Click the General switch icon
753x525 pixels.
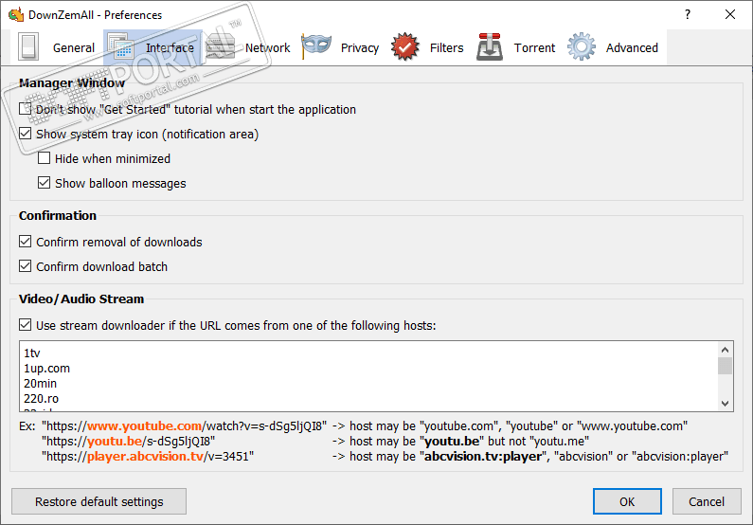(x=27, y=47)
